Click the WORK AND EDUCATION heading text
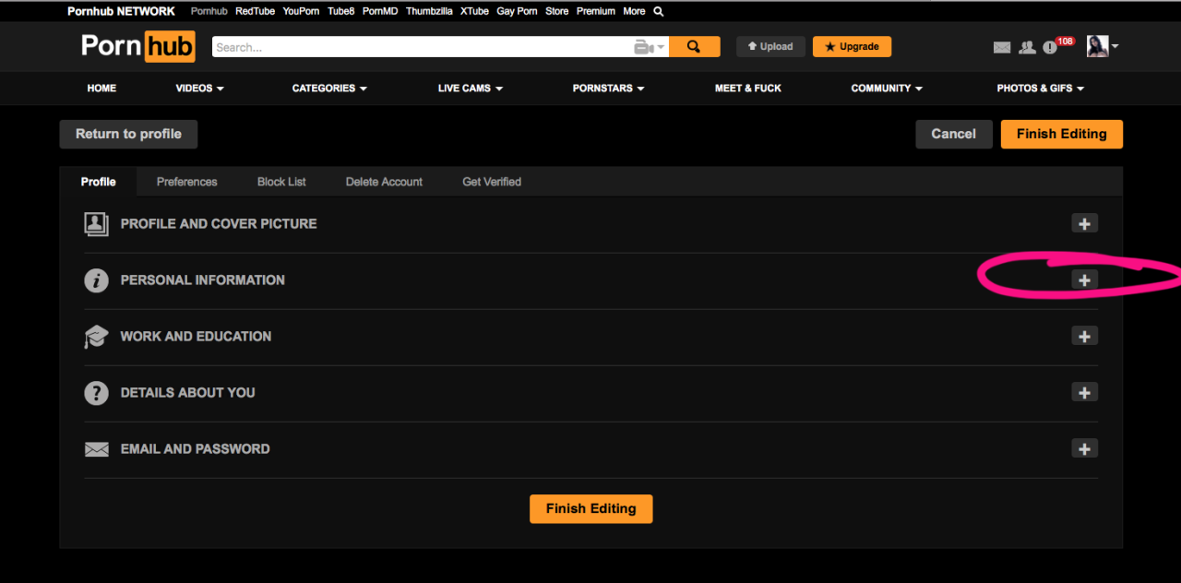 pos(196,337)
